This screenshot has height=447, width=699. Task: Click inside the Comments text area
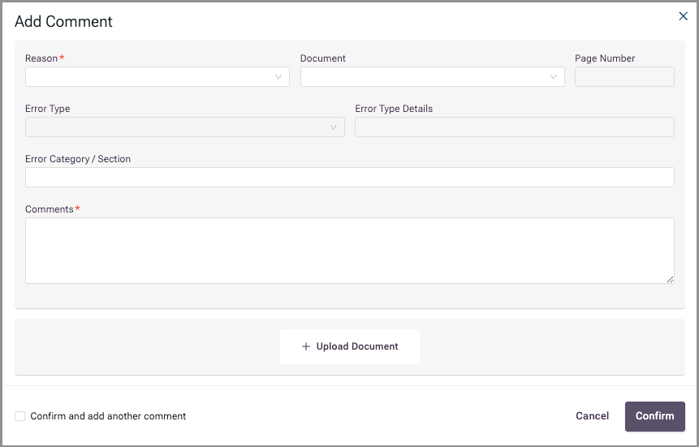350,251
